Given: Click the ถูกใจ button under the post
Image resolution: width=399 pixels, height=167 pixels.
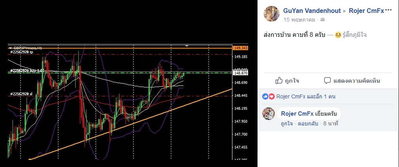Looking at the screenshot, I should (x=287, y=81).
